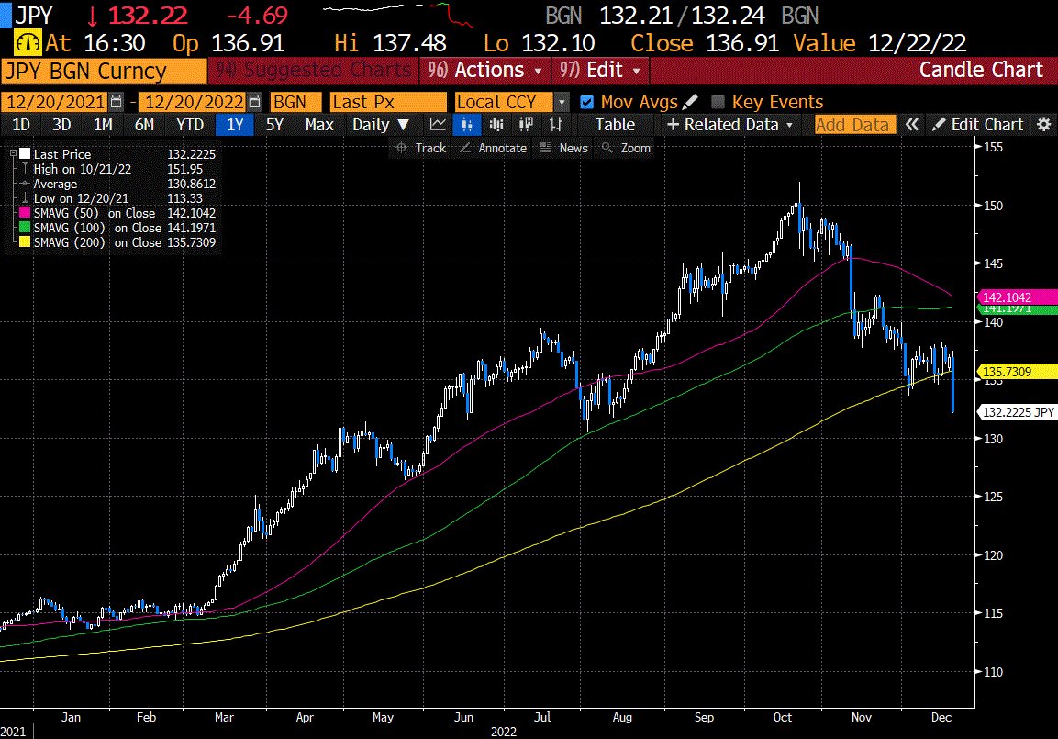The width and height of the screenshot is (1058, 739).
Task: Expand the Related Data dropdown arrow
Action: tap(789, 125)
